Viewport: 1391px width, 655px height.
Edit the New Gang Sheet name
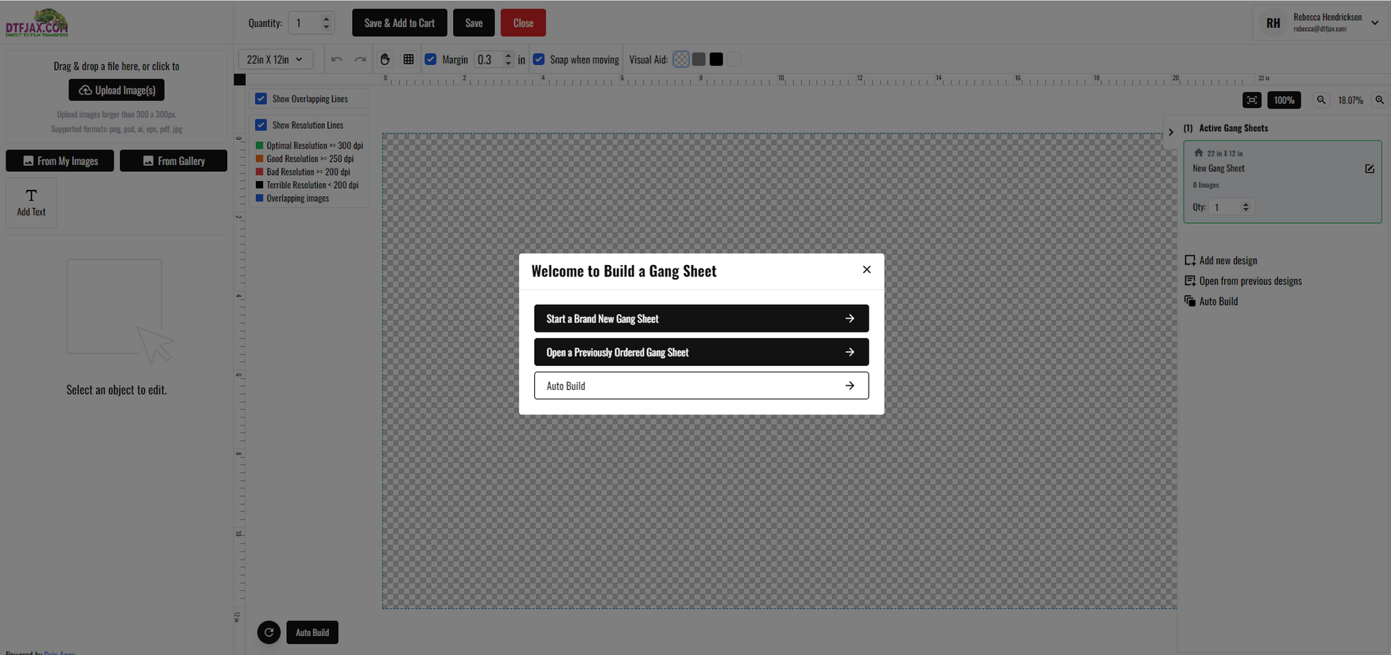click(x=1370, y=169)
